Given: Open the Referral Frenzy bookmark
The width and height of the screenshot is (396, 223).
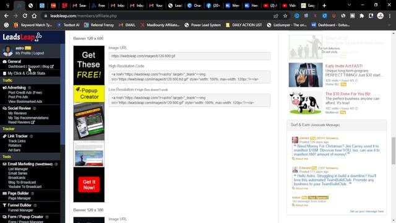Looking at the screenshot, I should tap(99, 25).
